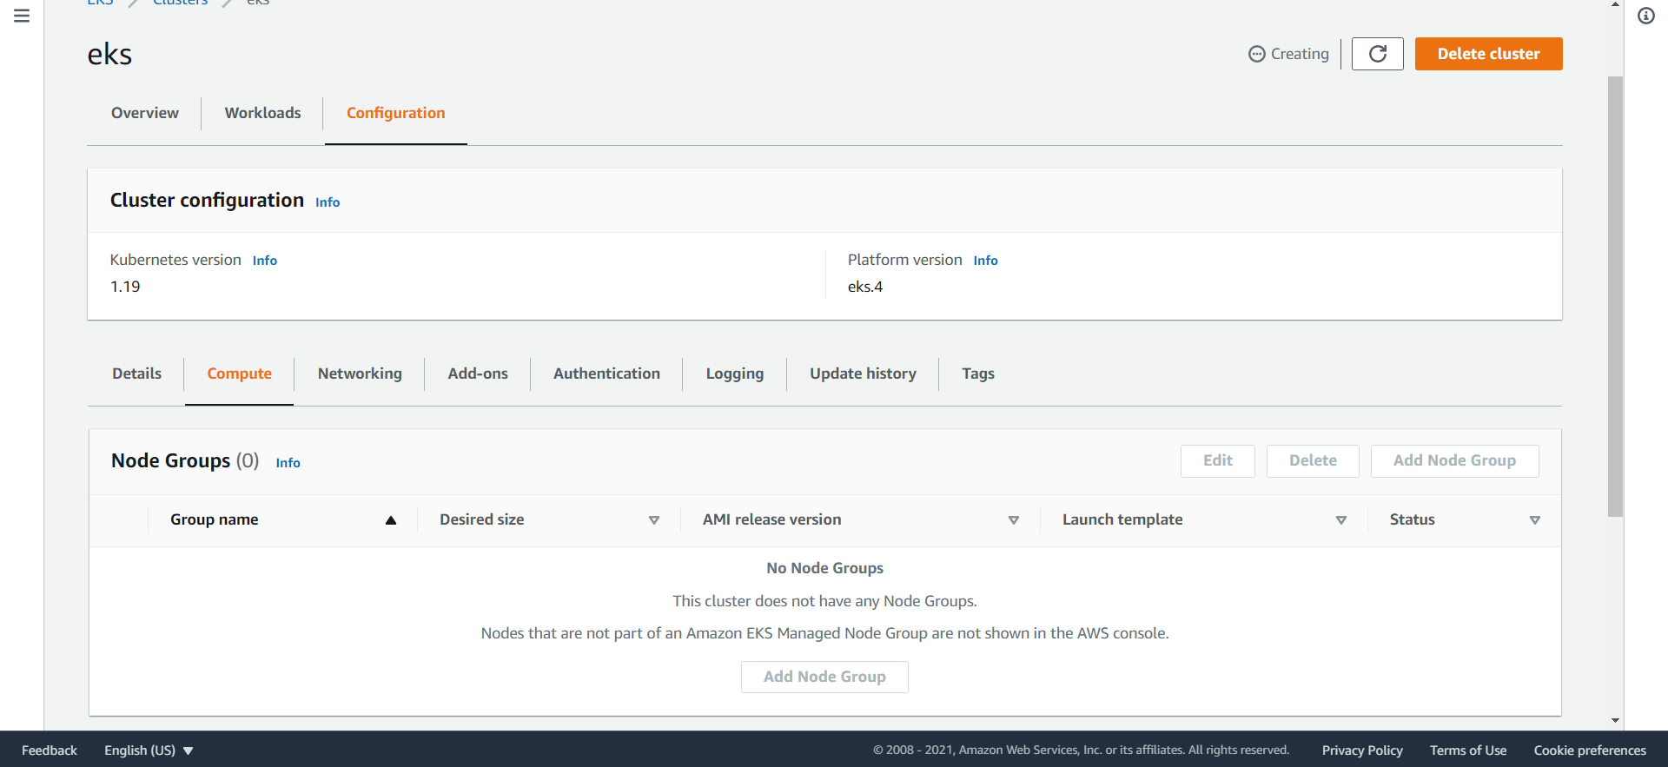Switch to the Workloads tab
This screenshot has height=767, width=1668.
263,113
